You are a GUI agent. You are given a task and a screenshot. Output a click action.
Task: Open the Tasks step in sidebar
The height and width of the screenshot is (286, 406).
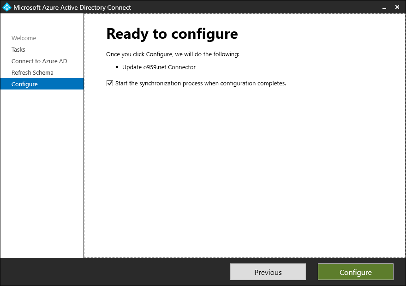point(18,49)
